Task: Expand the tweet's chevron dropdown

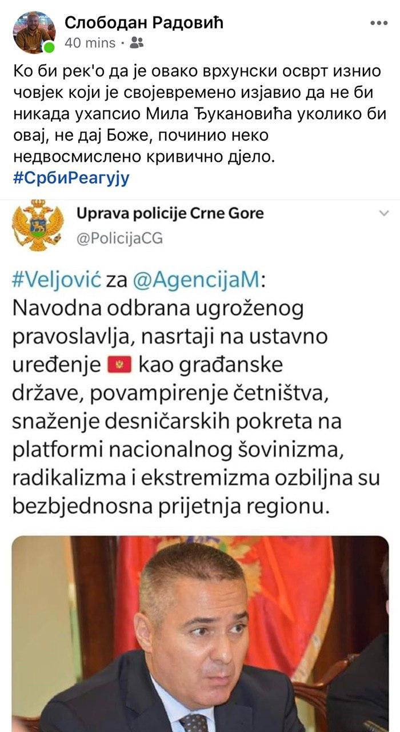Action: [383, 213]
